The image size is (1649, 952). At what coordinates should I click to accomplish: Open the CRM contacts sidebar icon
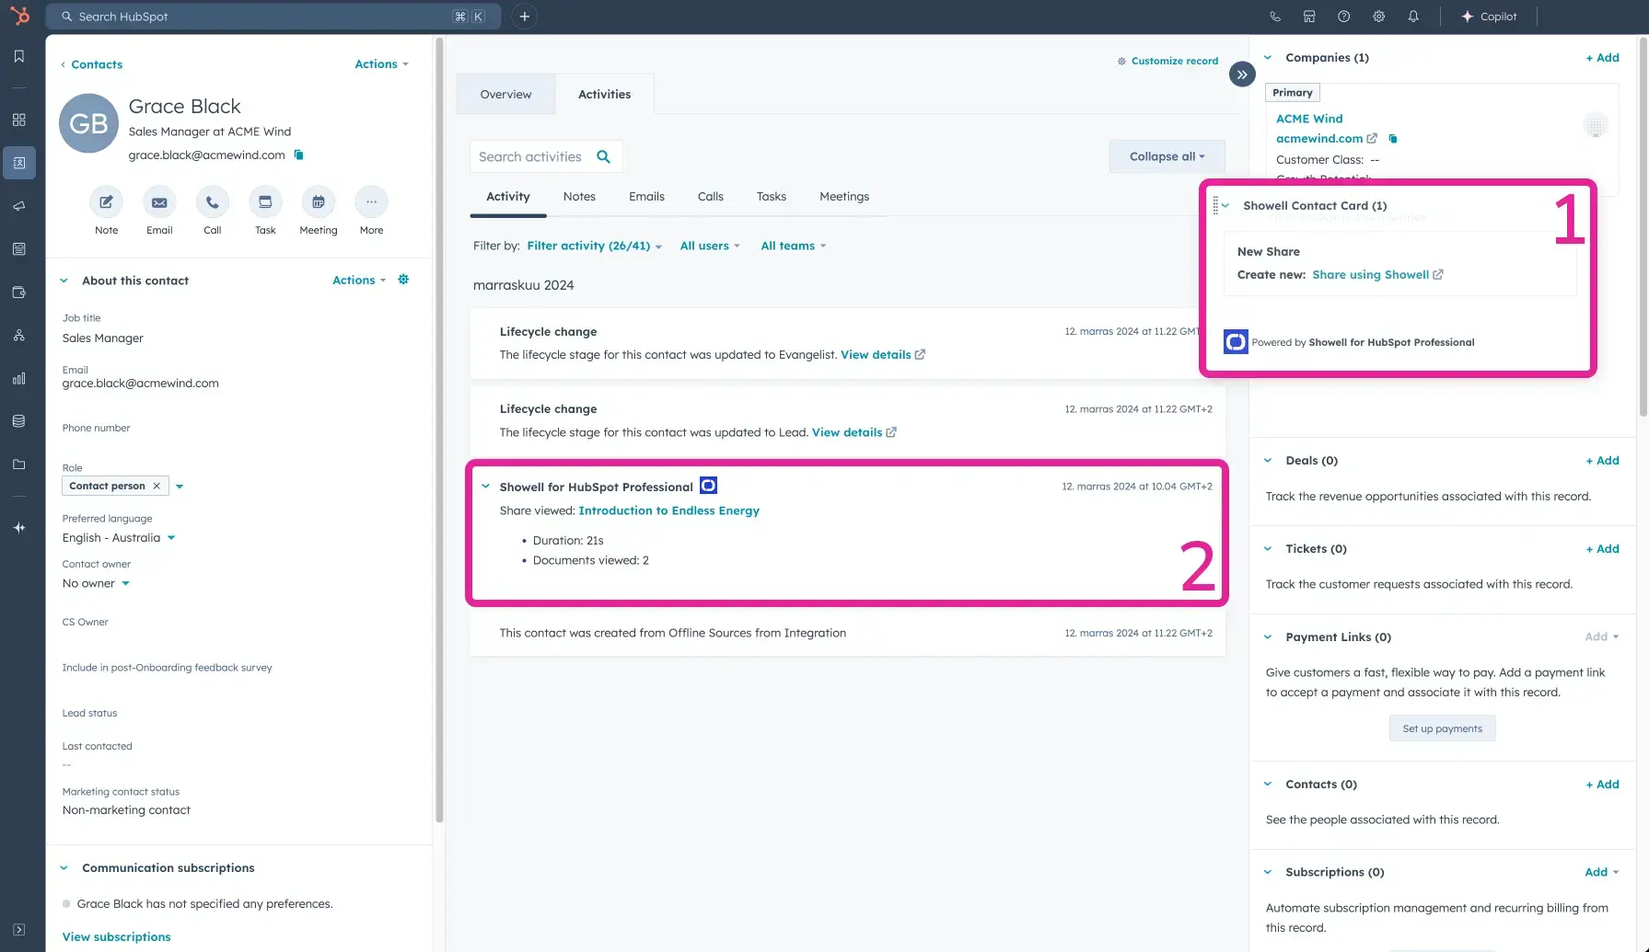click(x=18, y=163)
